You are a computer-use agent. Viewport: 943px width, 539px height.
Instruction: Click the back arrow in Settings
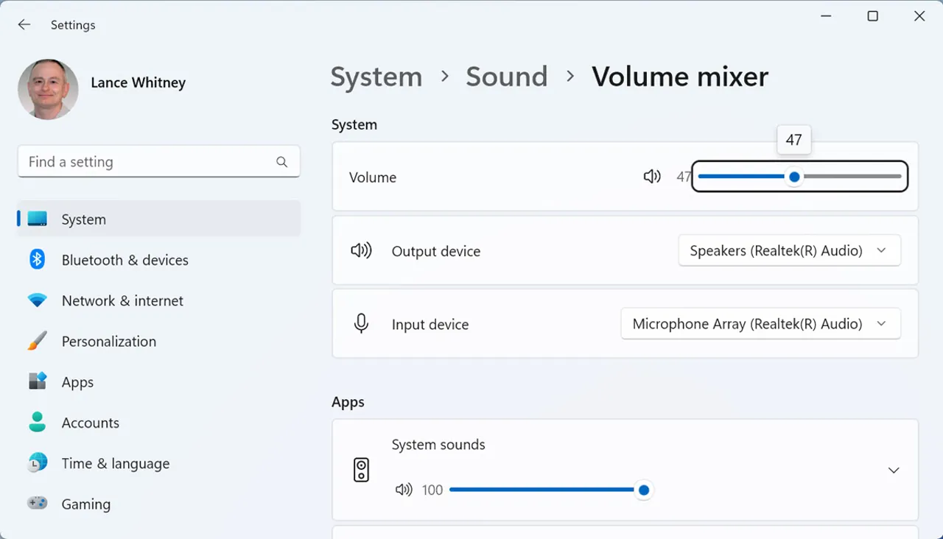(x=24, y=25)
